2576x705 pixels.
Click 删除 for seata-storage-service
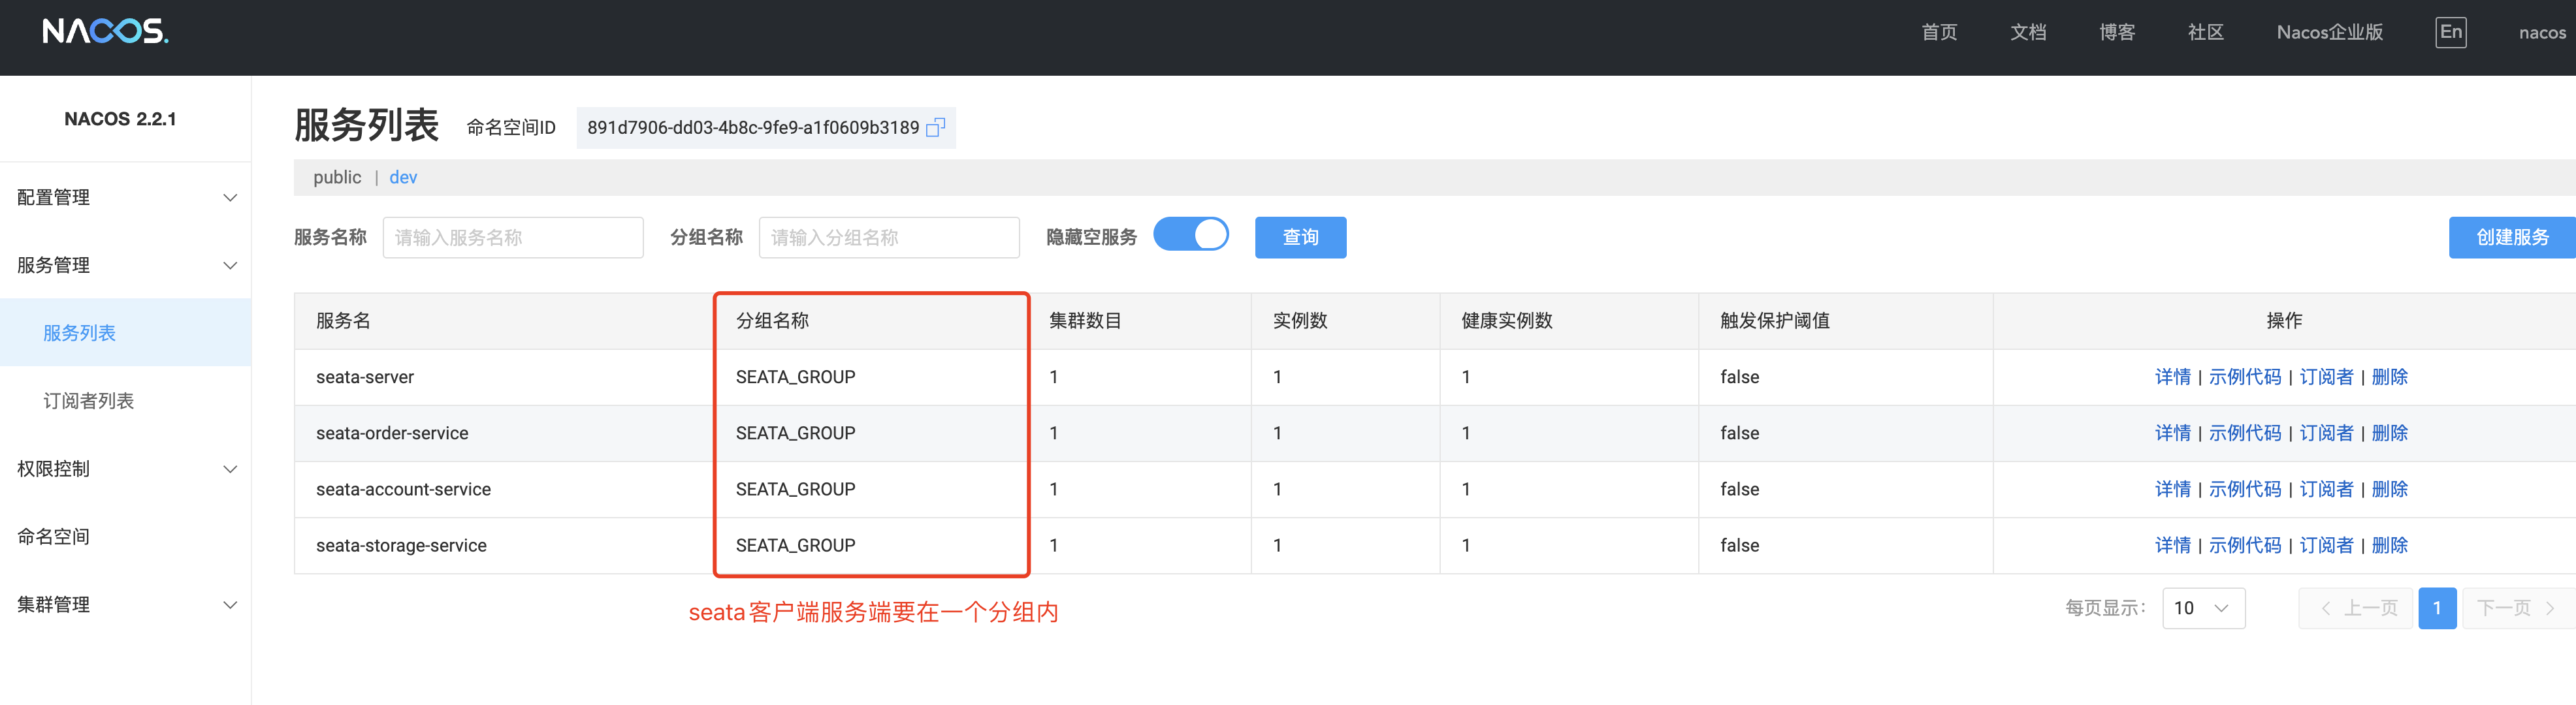(2389, 545)
